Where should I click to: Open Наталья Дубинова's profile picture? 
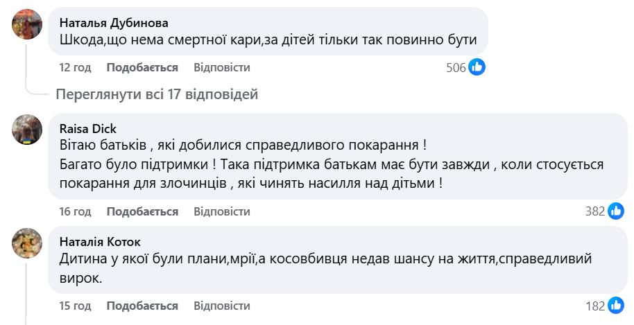28,26
